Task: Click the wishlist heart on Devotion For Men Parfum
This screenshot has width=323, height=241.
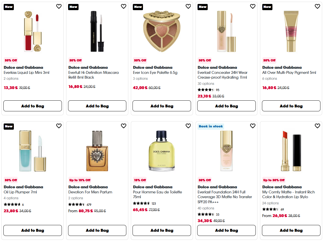Action: tap(123, 126)
